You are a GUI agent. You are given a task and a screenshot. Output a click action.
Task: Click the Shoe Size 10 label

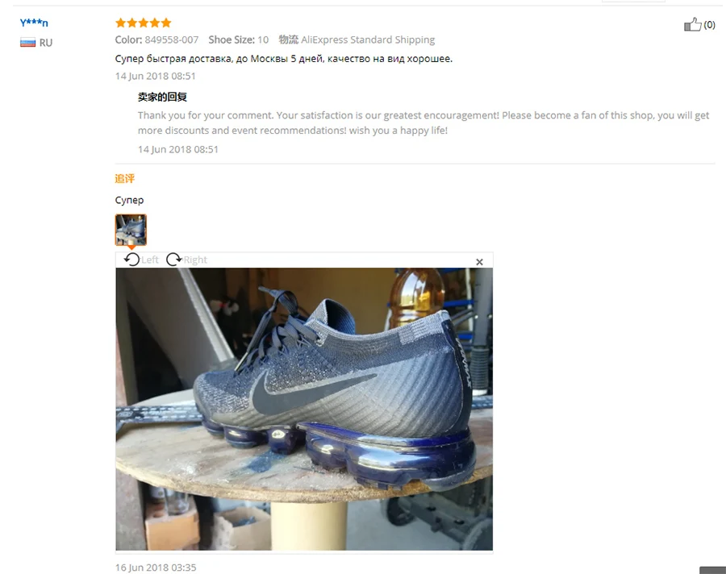pyautogui.click(x=239, y=40)
